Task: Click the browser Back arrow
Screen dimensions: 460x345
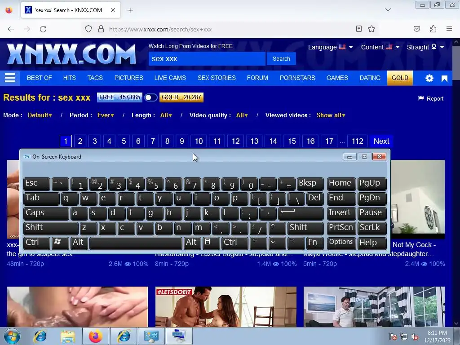Action: point(11,29)
